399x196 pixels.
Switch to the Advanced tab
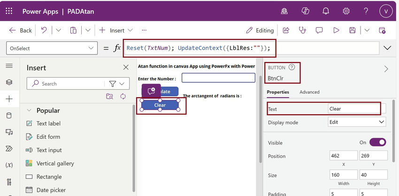click(309, 92)
